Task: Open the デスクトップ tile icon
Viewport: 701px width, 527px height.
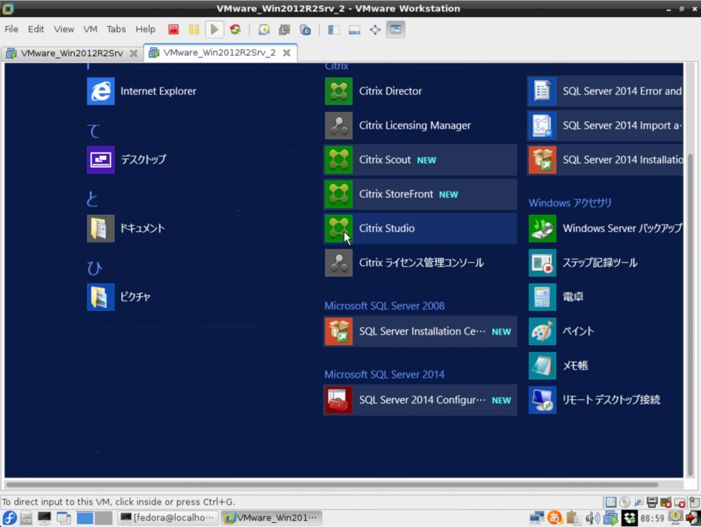Action: tap(101, 159)
